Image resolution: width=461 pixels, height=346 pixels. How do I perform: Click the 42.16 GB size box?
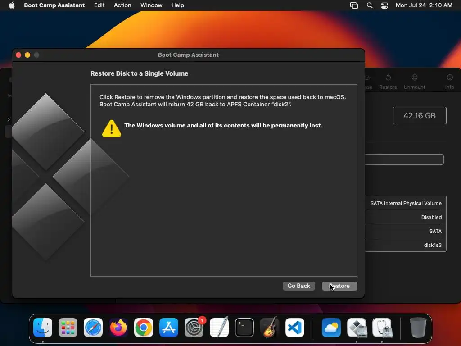click(x=419, y=116)
